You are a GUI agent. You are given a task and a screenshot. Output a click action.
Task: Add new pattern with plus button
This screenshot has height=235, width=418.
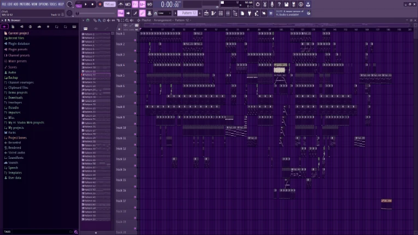[x=200, y=13]
